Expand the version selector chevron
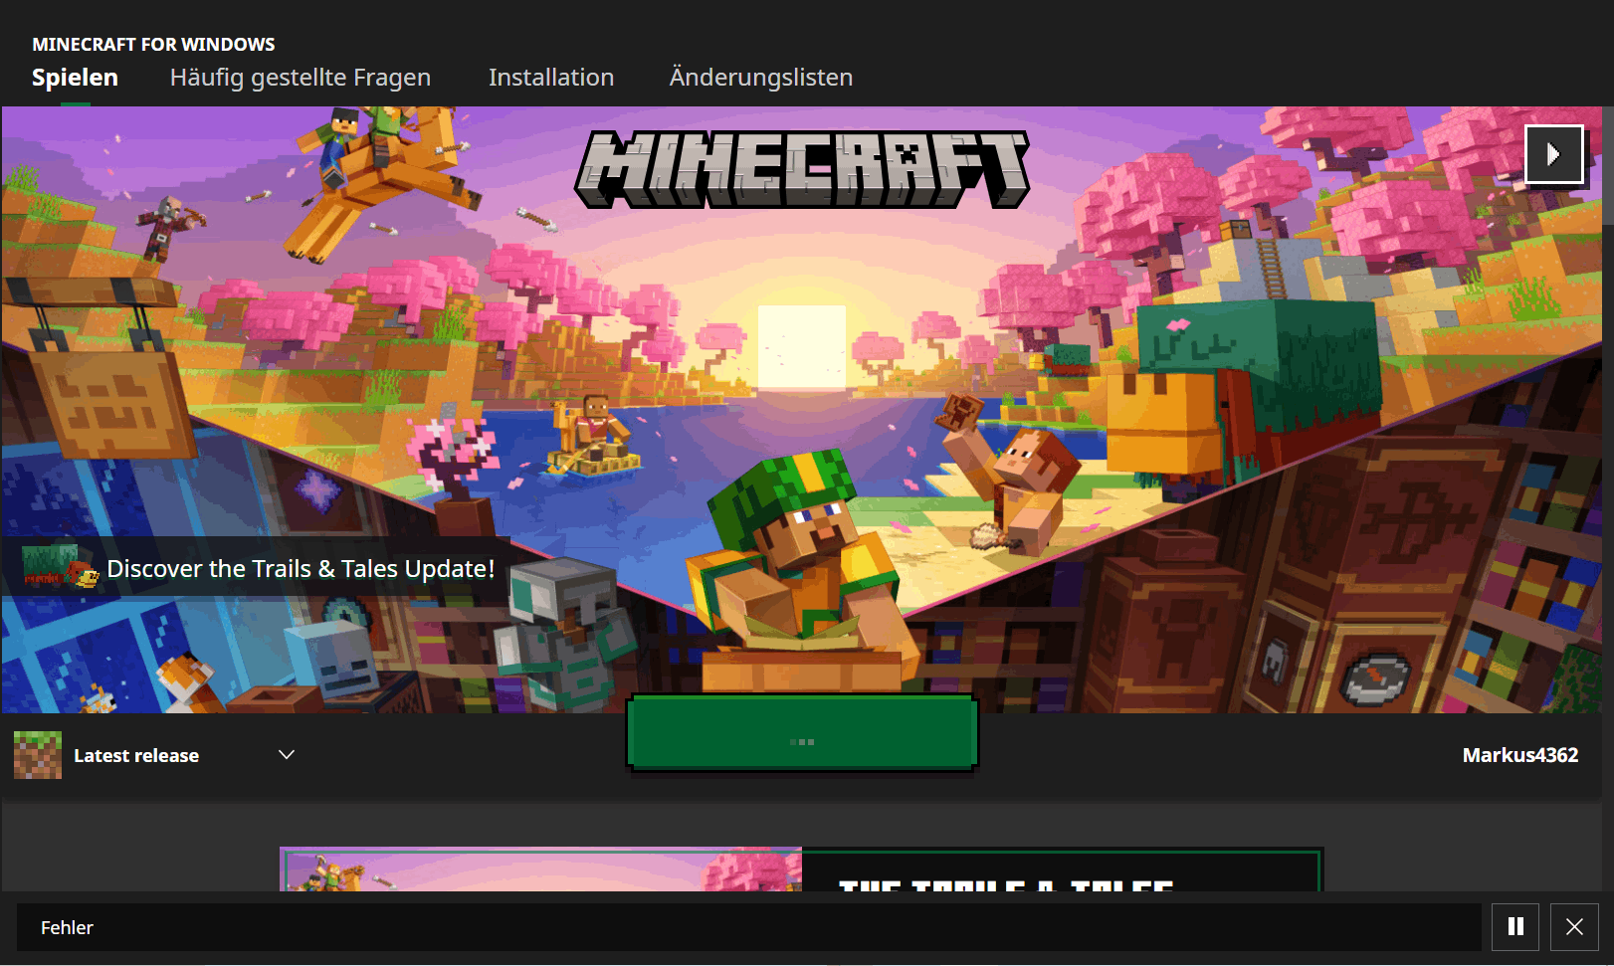The height and width of the screenshot is (966, 1614). point(286,754)
